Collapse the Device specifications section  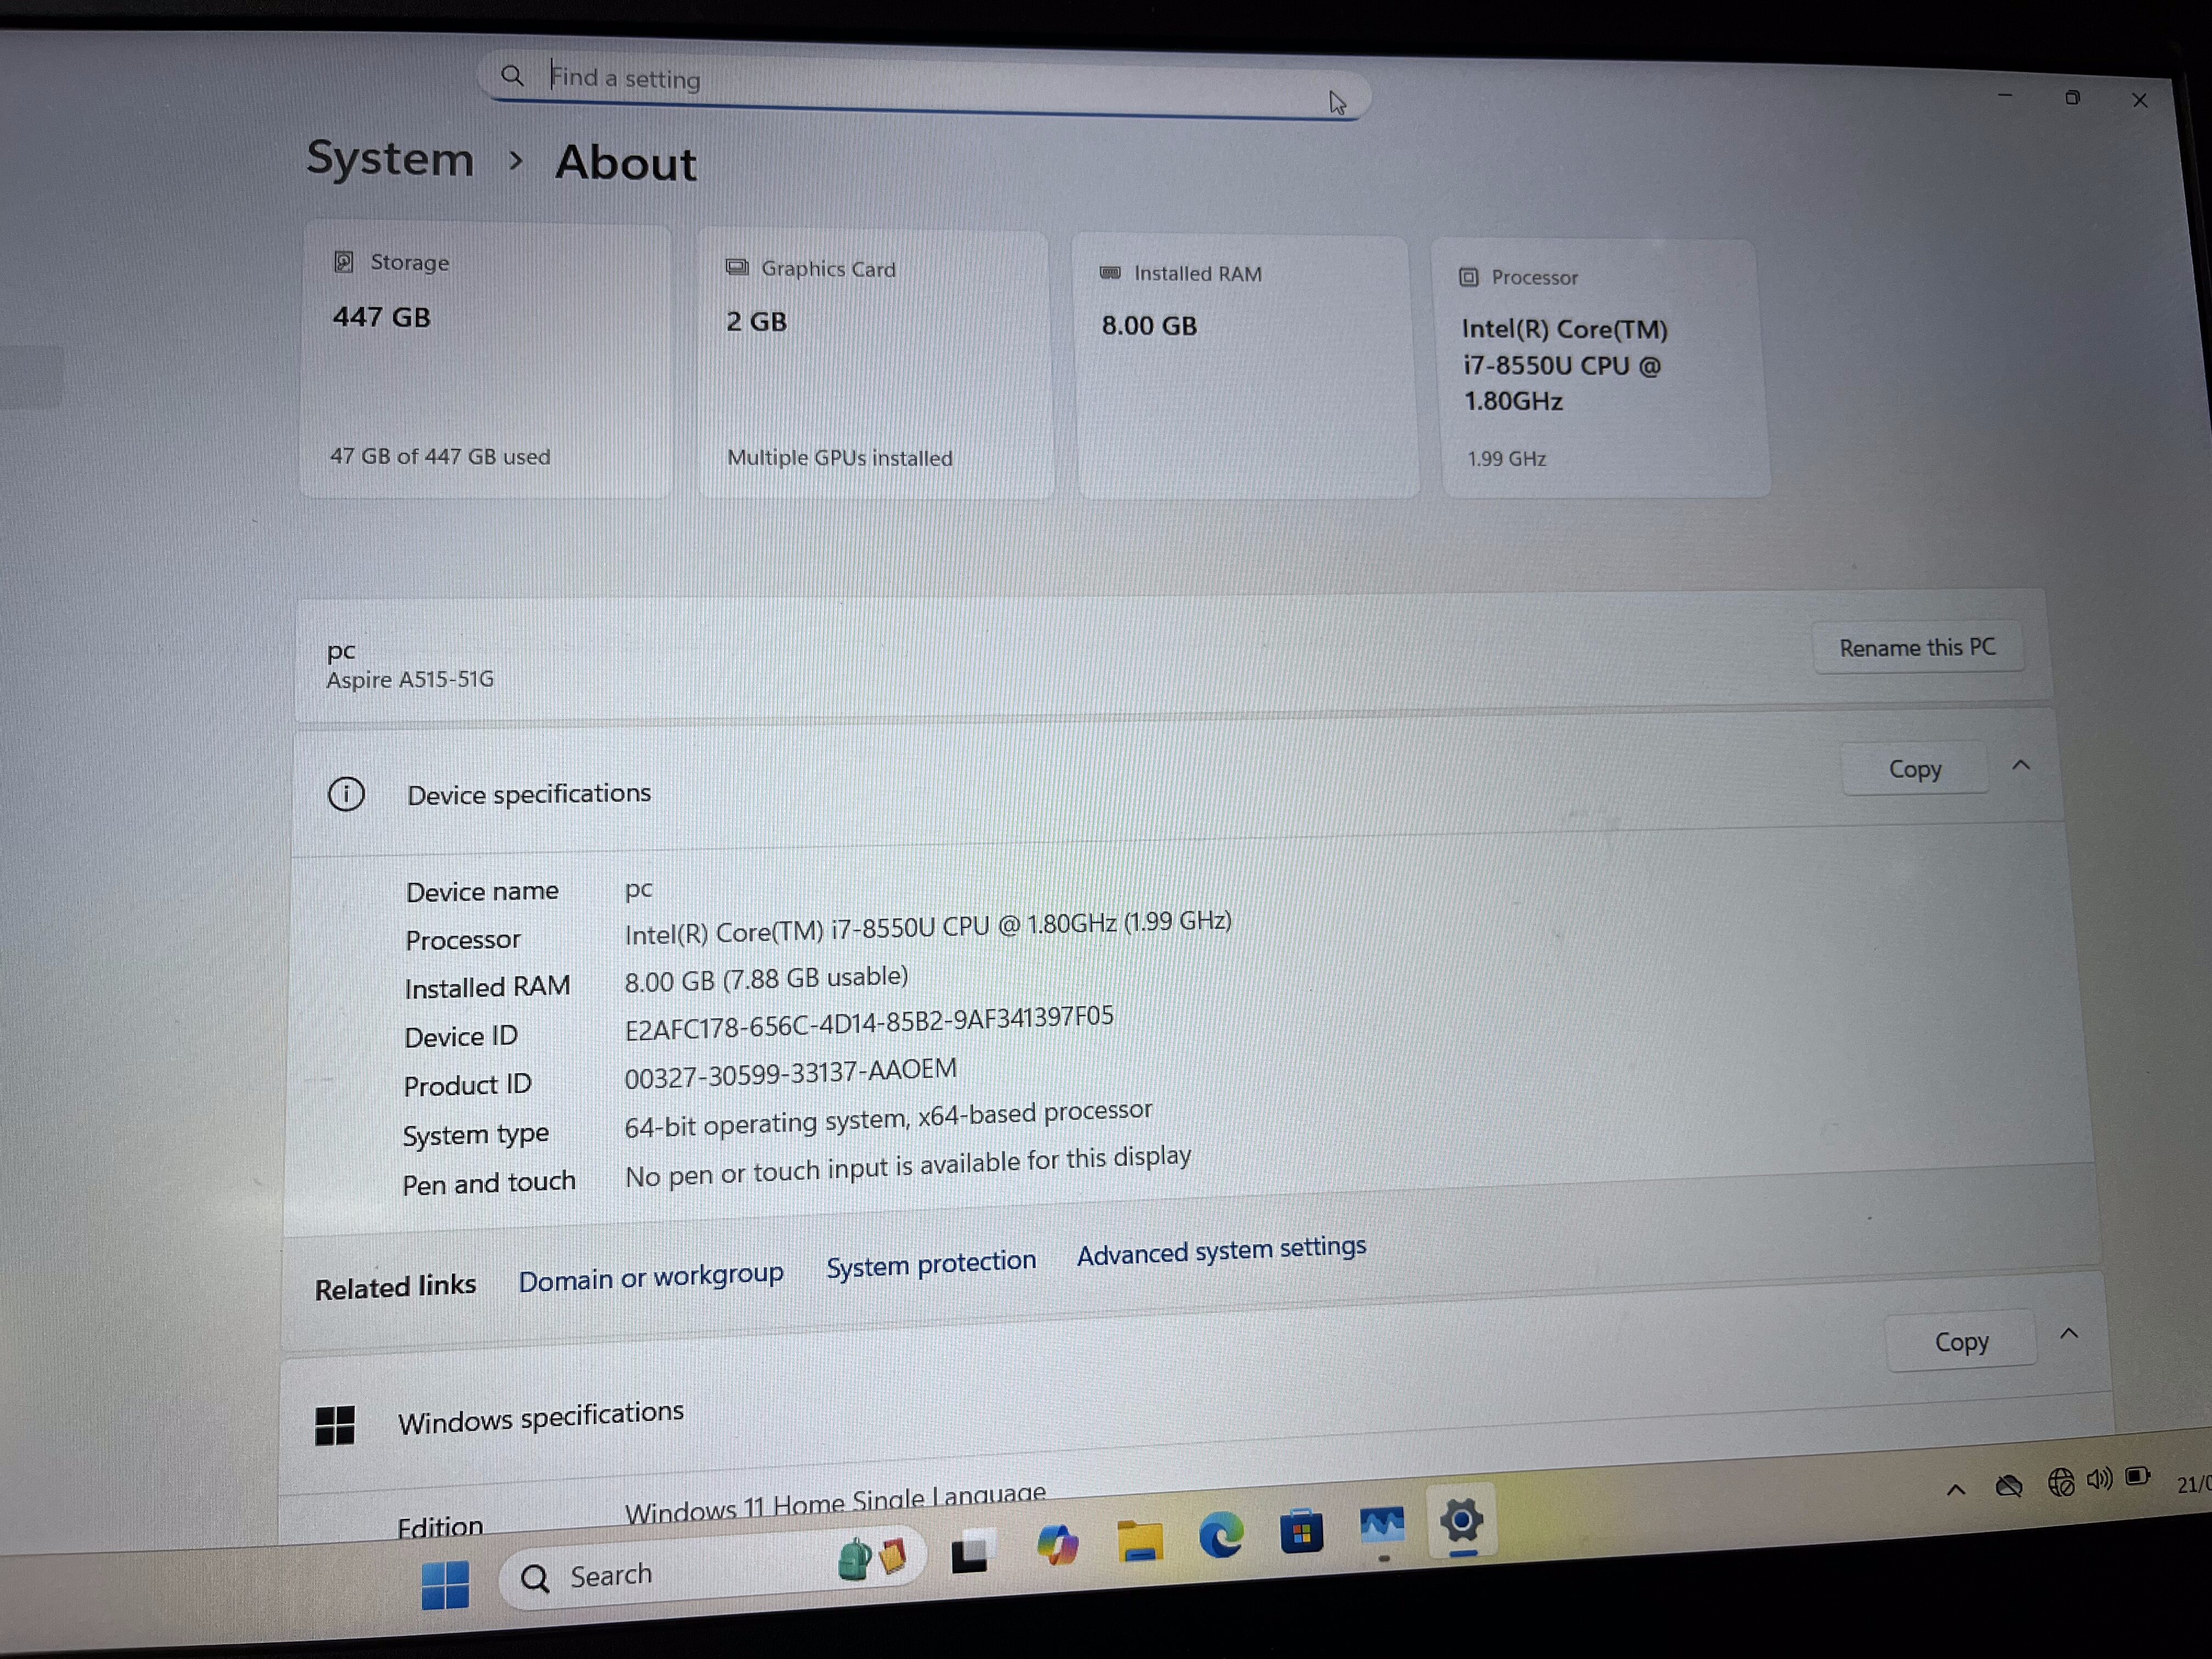2021,765
